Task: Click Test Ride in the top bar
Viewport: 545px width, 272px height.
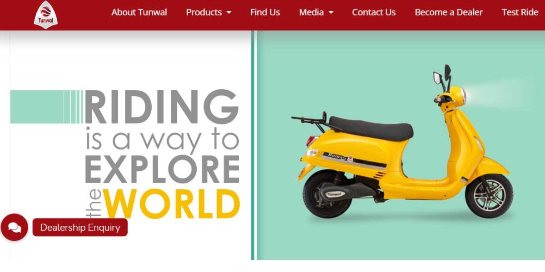Action: [520, 12]
